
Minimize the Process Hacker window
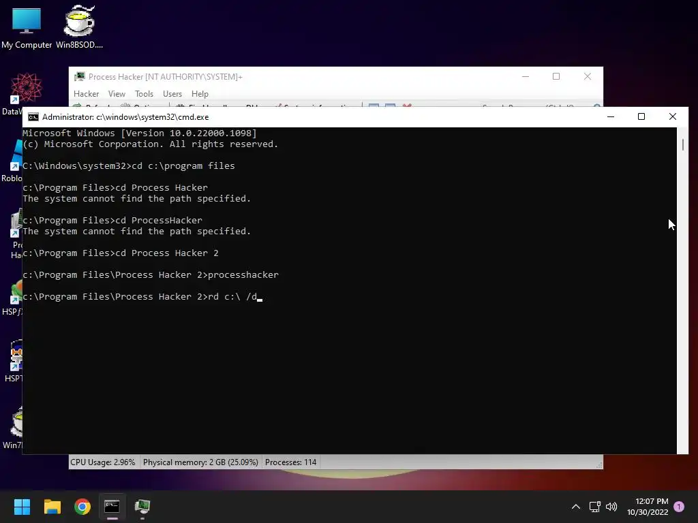pyautogui.click(x=526, y=76)
